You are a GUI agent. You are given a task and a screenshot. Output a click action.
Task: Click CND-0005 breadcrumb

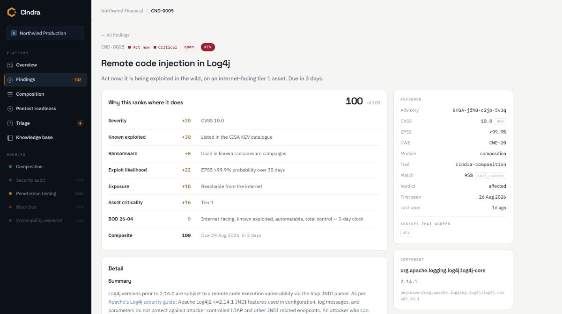pos(162,11)
